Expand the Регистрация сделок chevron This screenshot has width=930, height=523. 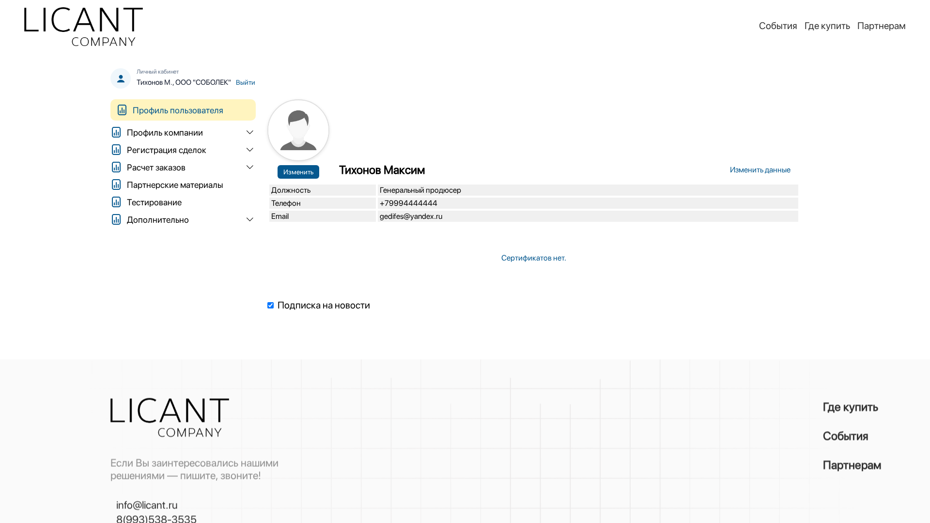tap(250, 150)
